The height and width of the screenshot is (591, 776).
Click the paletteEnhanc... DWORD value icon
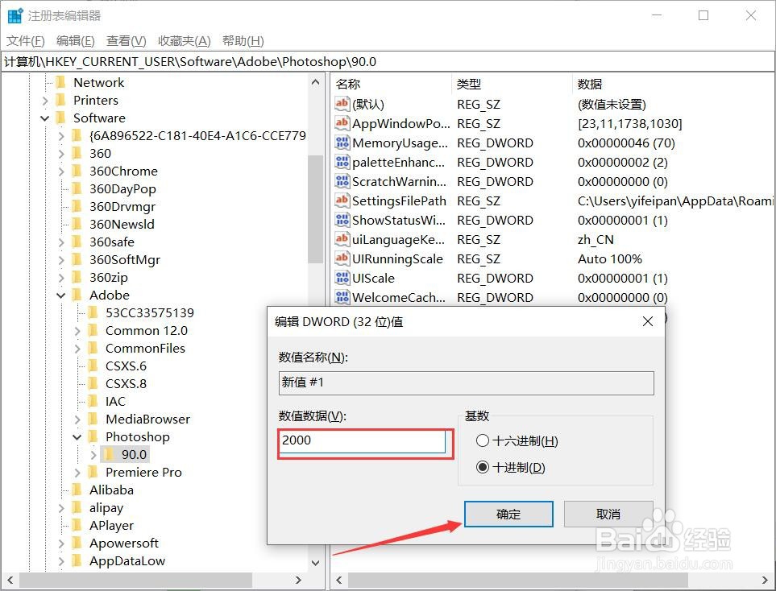tap(342, 162)
